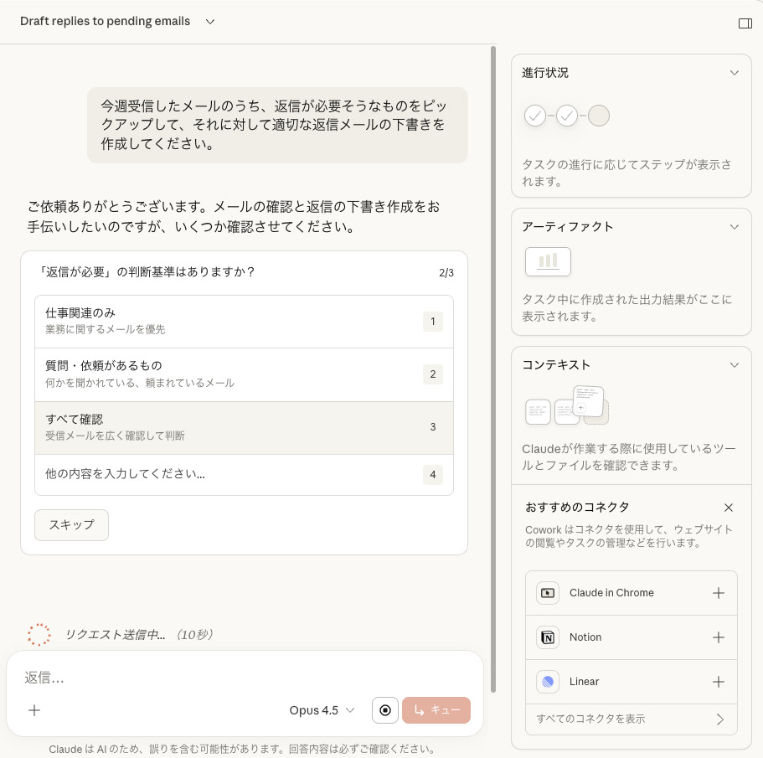Viewport: 763px width, 758px height.
Task: Collapse the 進行状況 panel
Action: [735, 73]
